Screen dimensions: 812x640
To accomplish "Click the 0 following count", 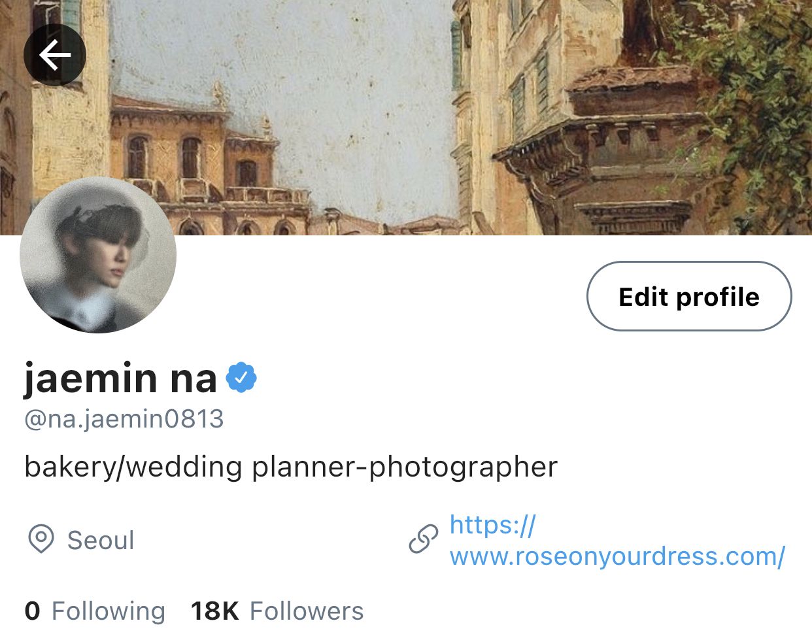I will [x=32, y=611].
